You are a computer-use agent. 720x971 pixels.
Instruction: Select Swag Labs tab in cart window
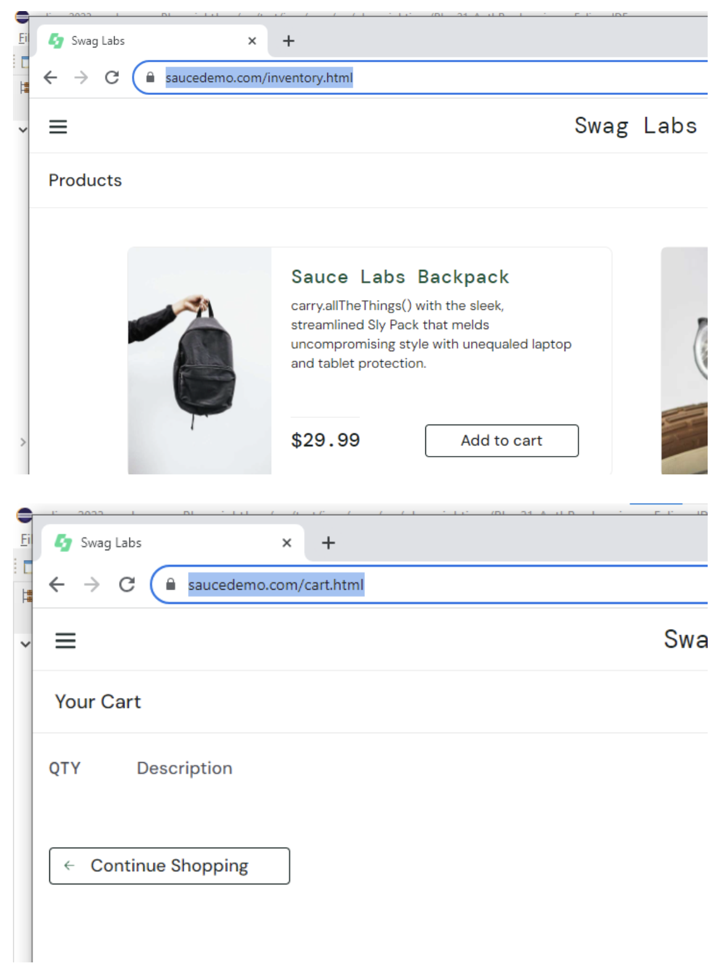[173, 543]
